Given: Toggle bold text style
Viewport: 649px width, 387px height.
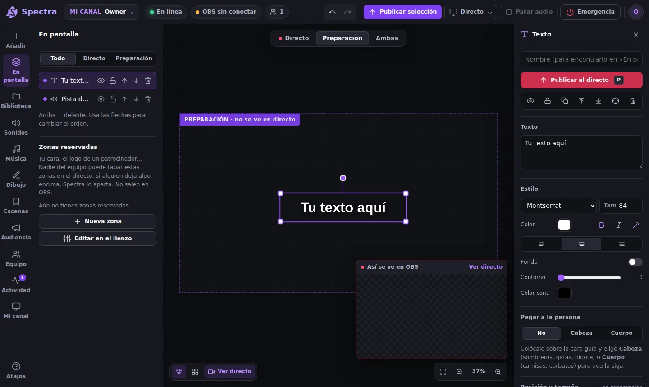Looking at the screenshot, I should tap(602, 225).
